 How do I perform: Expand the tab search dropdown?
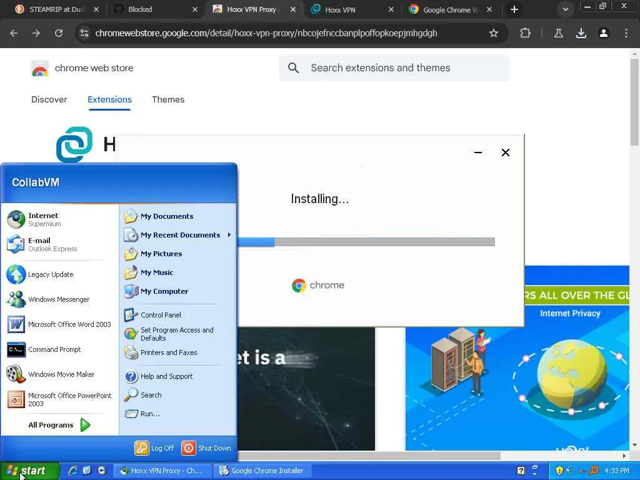click(x=565, y=9)
